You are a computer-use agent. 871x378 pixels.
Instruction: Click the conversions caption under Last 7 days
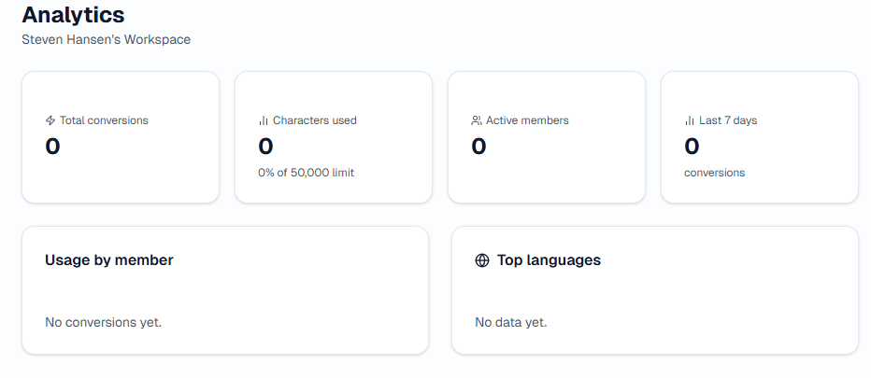pos(714,173)
